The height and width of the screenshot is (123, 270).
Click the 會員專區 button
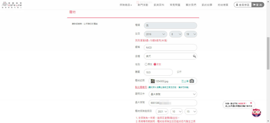coord(243,5)
